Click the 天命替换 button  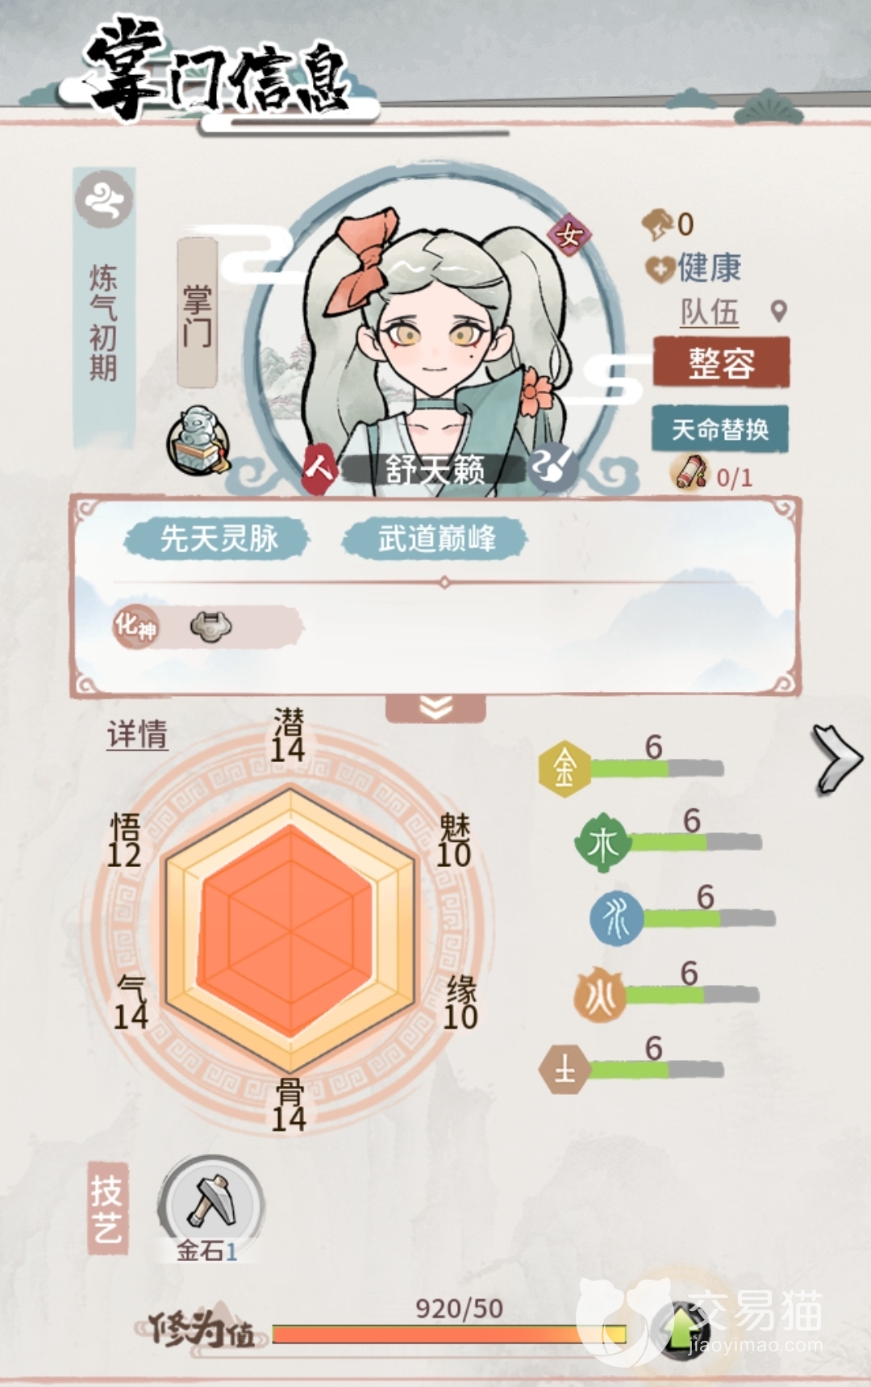pyautogui.click(x=719, y=429)
